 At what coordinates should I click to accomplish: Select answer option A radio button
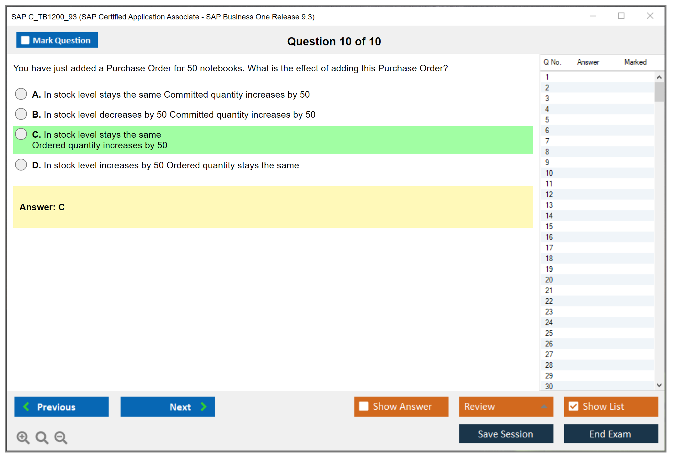(21, 94)
